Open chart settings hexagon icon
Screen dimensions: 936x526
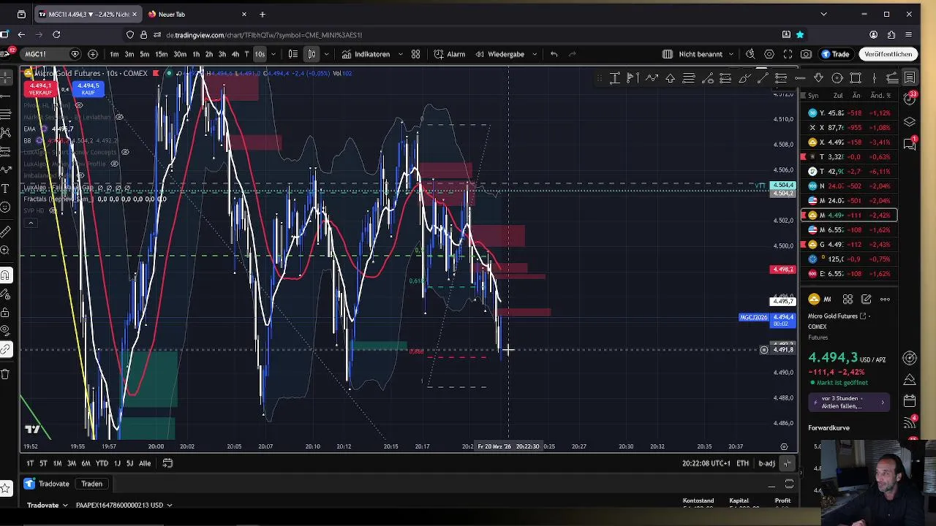tap(769, 54)
